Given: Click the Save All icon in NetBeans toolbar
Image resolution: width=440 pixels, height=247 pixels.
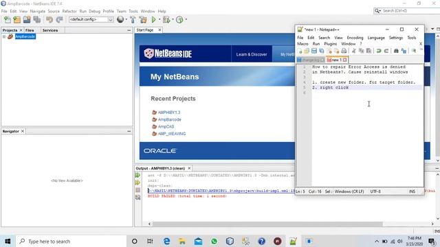Looking at the screenshot, I should (36, 20).
